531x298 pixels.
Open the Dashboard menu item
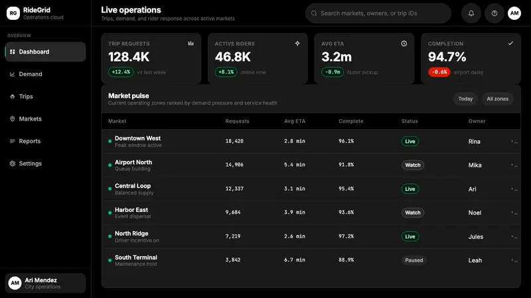45,52
